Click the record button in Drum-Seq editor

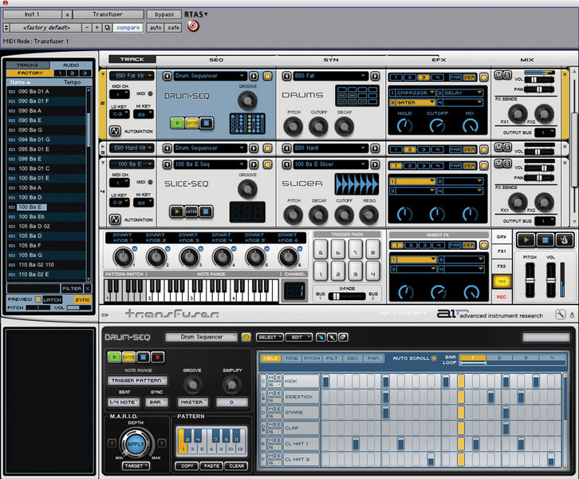click(x=159, y=357)
